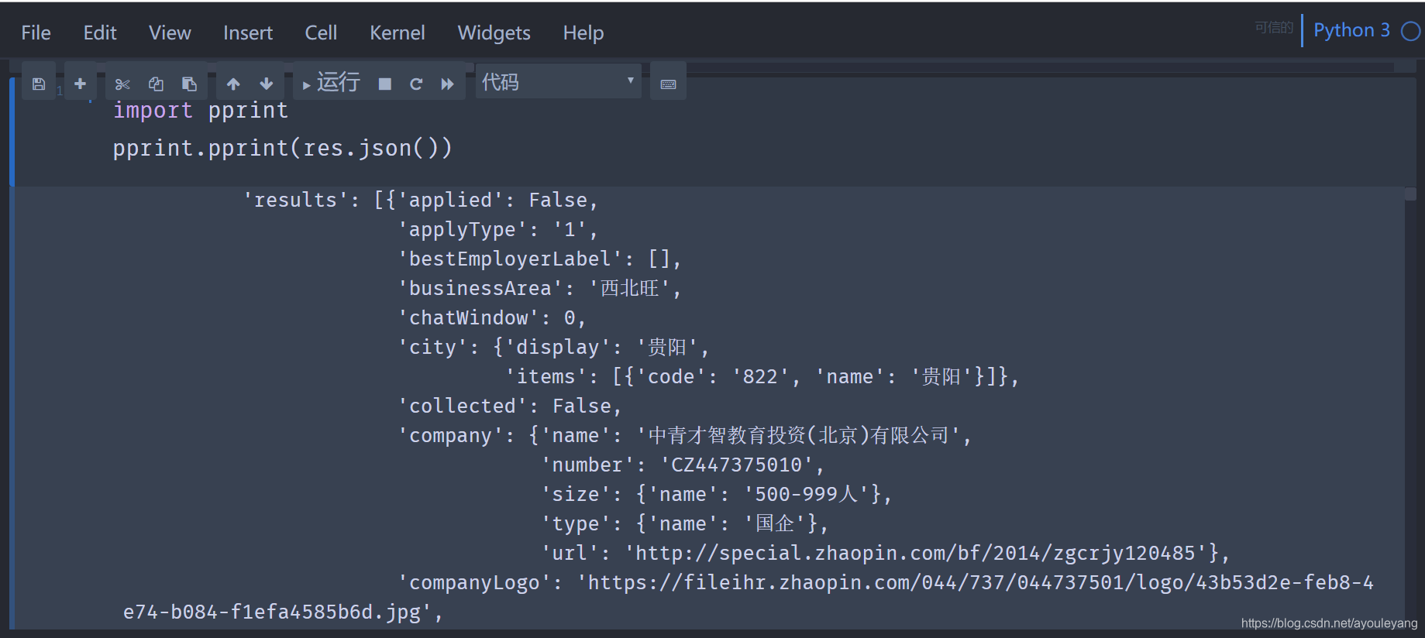Click the output scrollbar handle
This screenshot has width=1425, height=638.
[1410, 194]
